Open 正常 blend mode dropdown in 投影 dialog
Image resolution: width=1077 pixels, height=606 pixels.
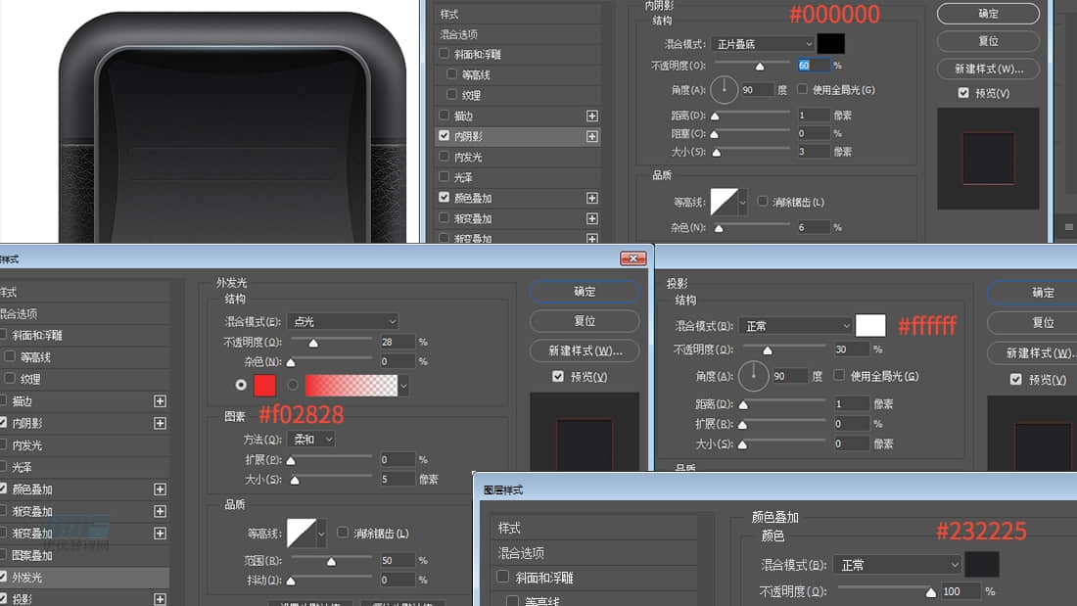pyautogui.click(x=796, y=326)
